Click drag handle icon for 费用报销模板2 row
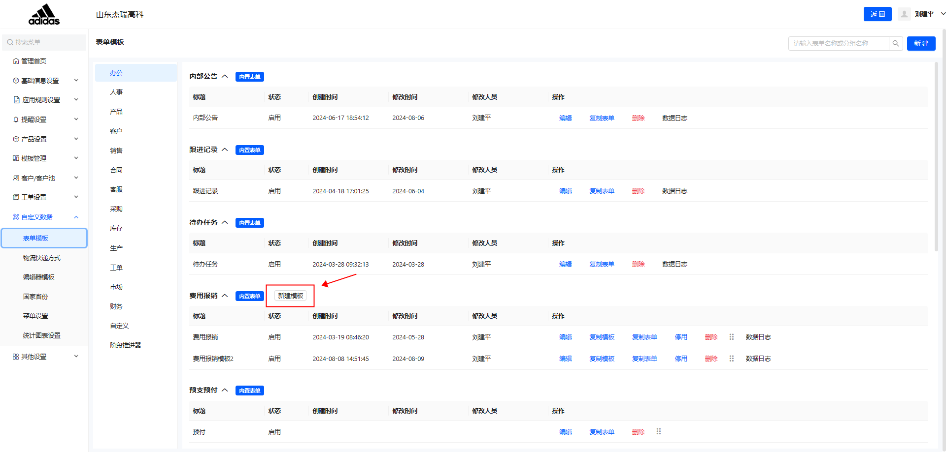 click(x=732, y=359)
